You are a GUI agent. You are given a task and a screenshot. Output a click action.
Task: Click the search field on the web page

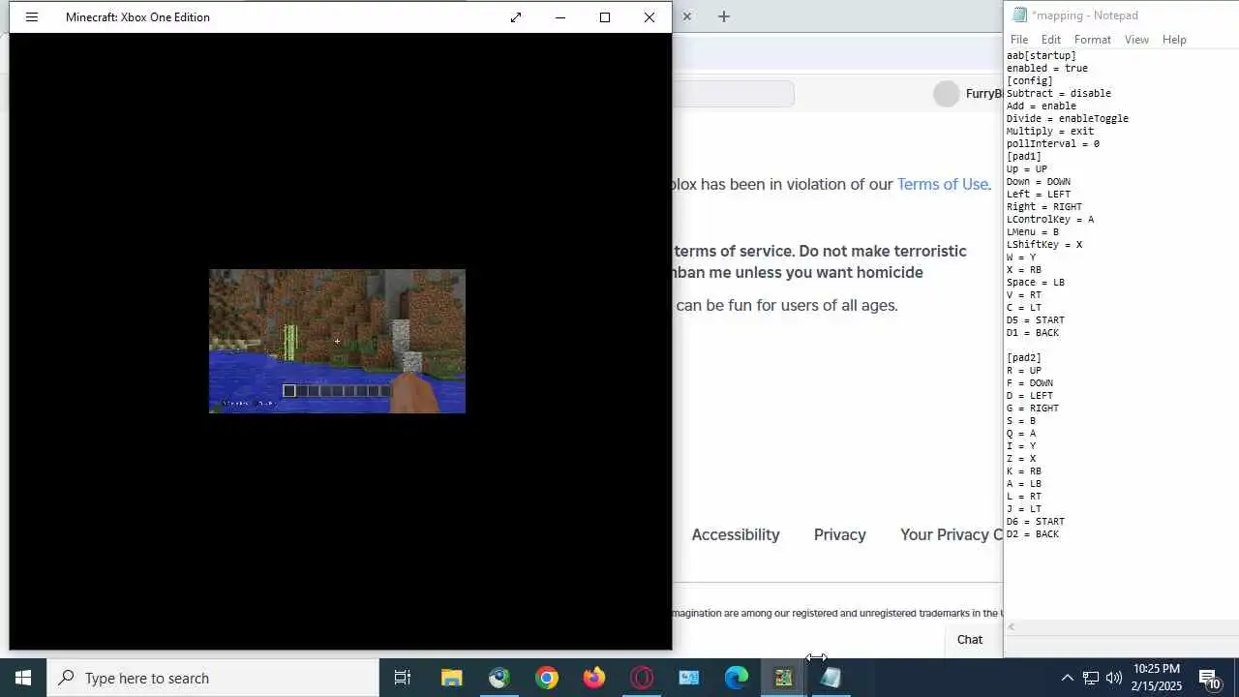734,94
